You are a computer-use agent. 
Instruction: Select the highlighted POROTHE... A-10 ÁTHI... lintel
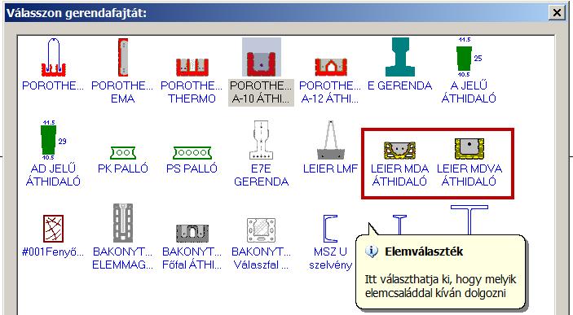(262, 72)
